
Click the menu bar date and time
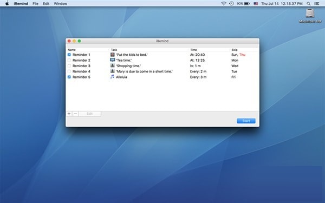coord(282,4)
